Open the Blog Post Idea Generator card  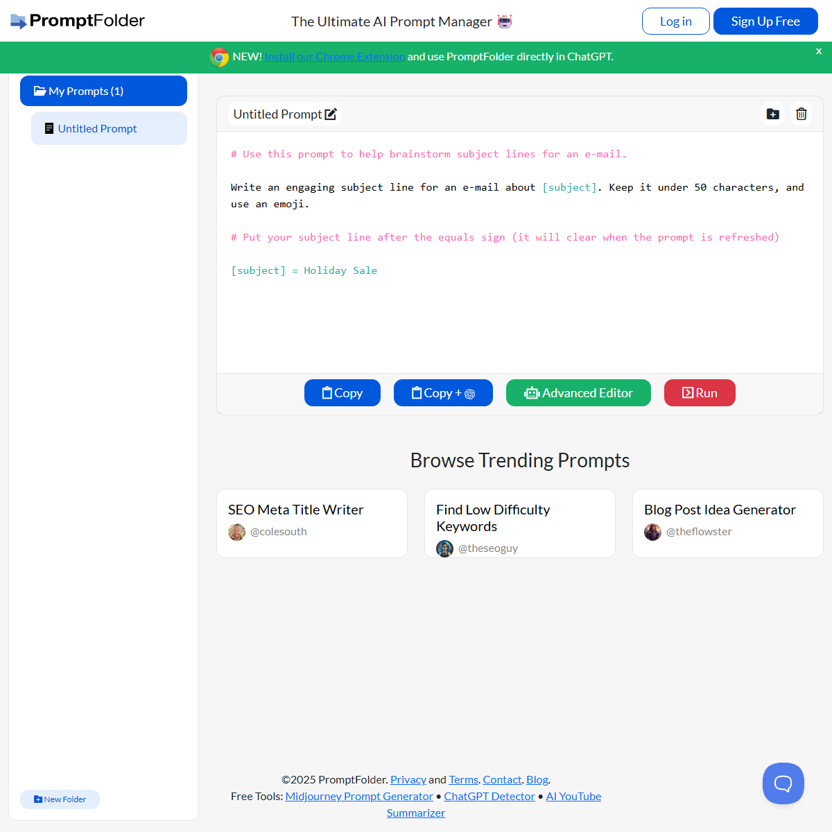[728, 523]
